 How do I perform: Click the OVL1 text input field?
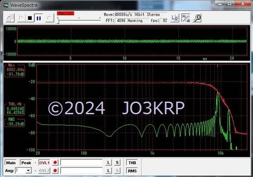click(x=81, y=163)
